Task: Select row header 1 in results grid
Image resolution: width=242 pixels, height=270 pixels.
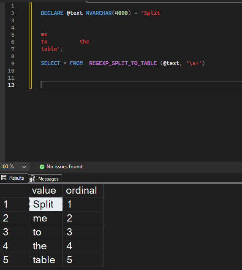Action: pos(14,204)
